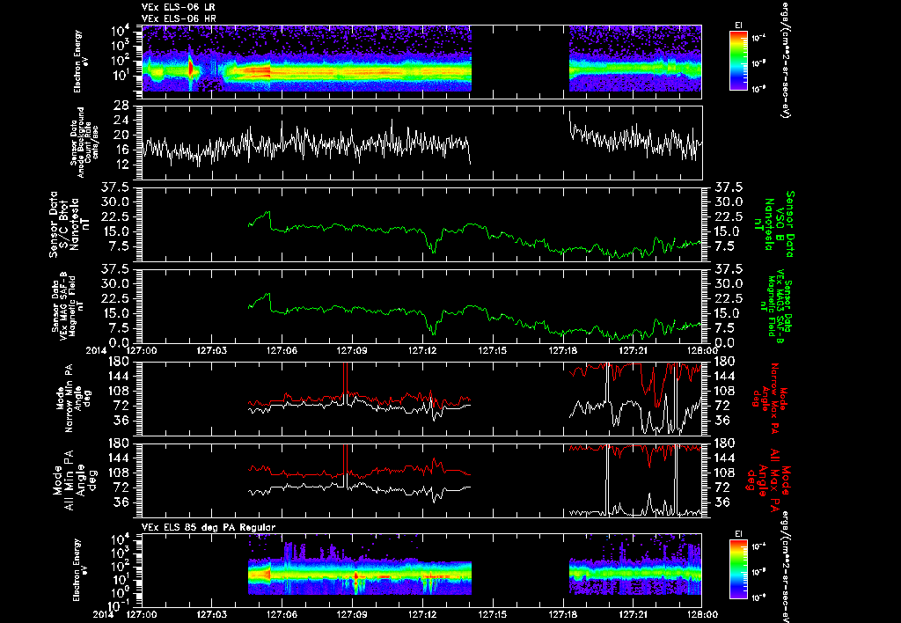
Task: Click "127:12" on the middle time axis
Action: [x=422, y=350]
